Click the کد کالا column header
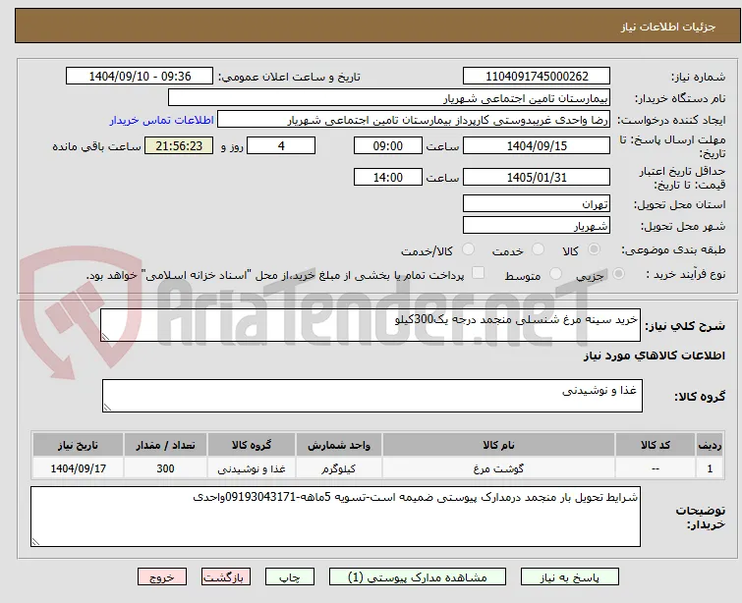The width and height of the screenshot is (742, 603). pos(655,445)
